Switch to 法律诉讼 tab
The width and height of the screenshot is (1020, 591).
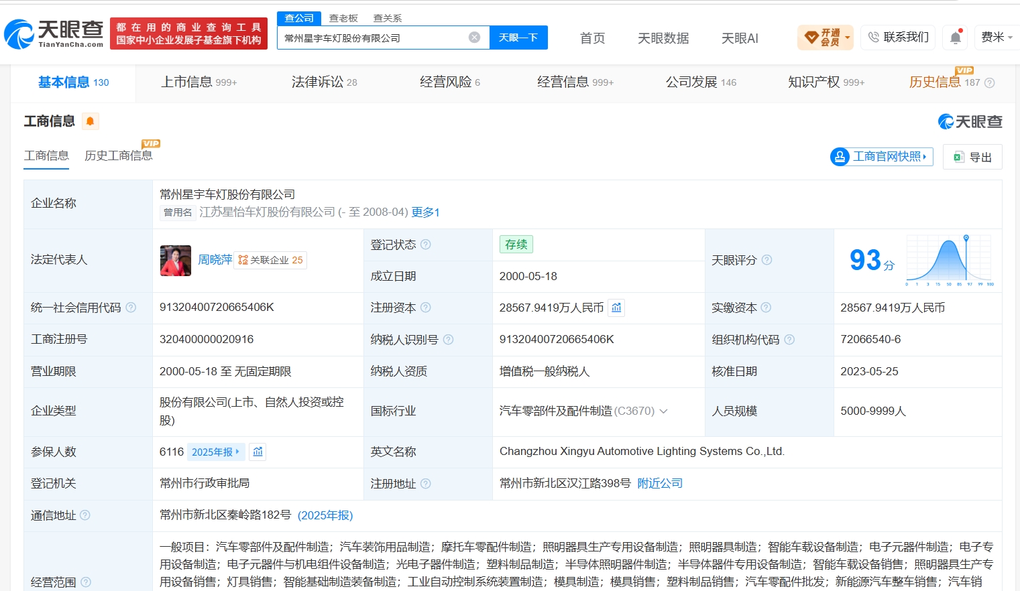[x=325, y=82]
